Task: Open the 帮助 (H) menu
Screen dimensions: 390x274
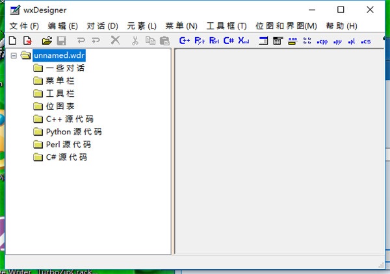Action: point(341,26)
